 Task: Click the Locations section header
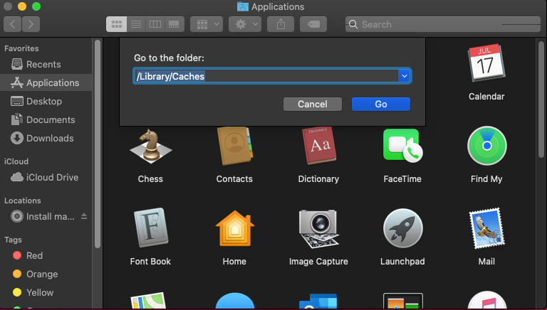[x=23, y=201]
